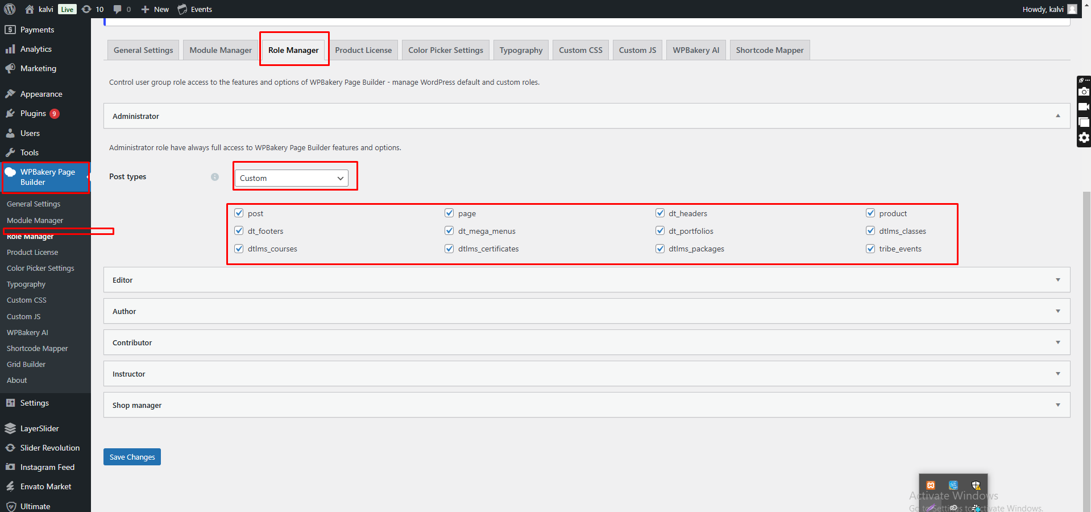This screenshot has width=1091, height=512.
Task: Uncheck the page checkbox
Action: pos(449,213)
